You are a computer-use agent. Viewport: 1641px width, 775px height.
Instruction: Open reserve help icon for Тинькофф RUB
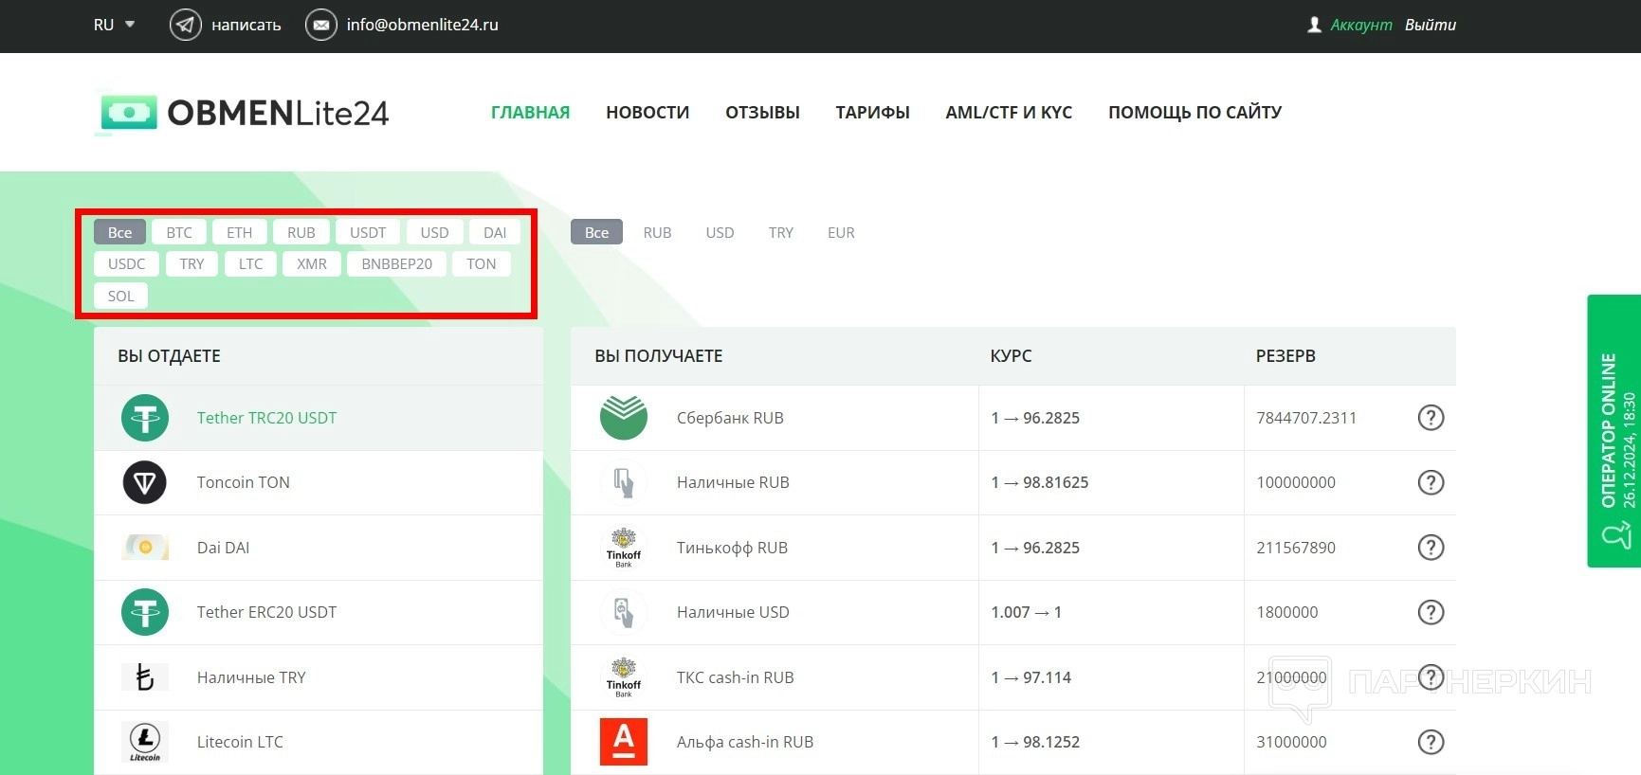1431,548
